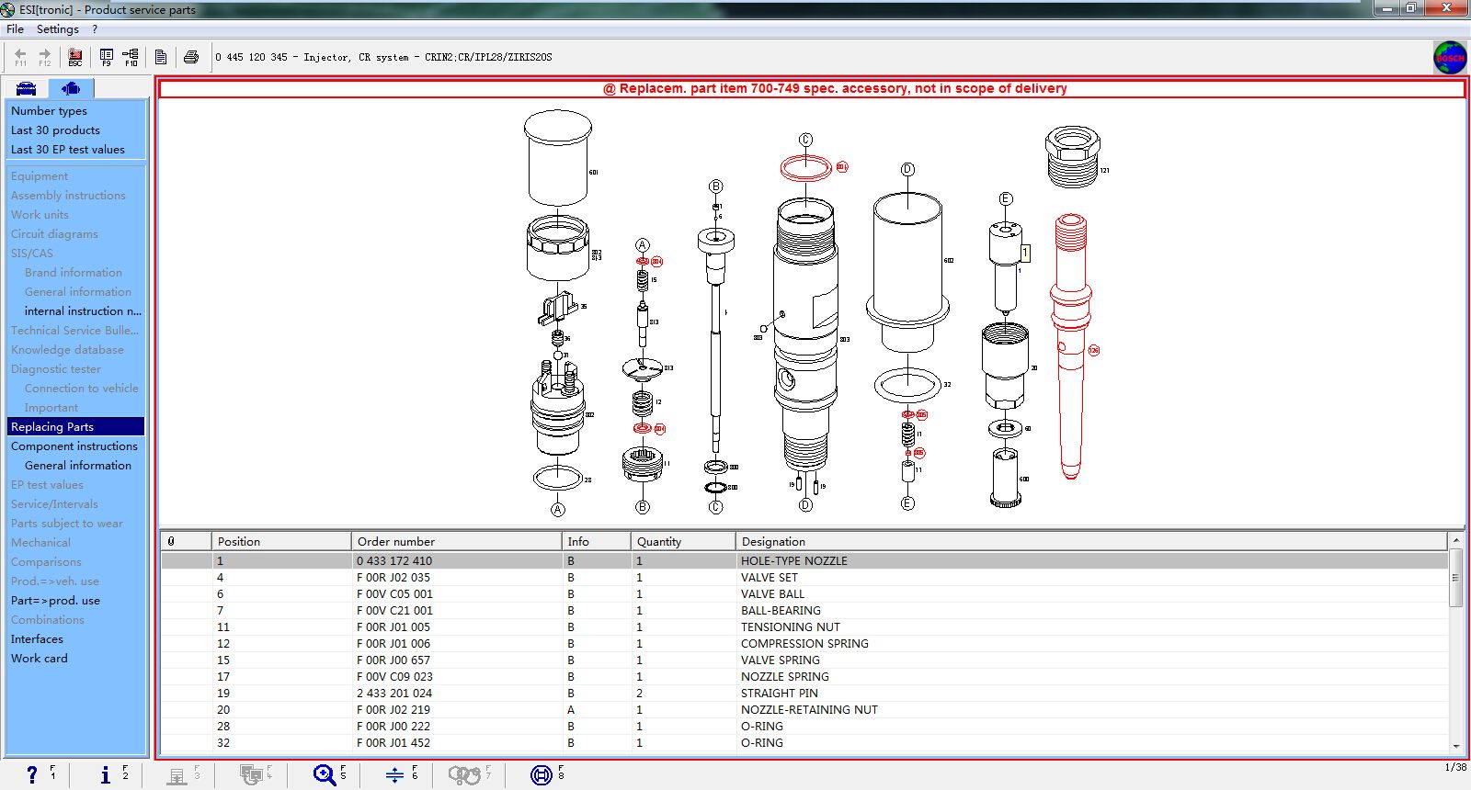Click the F1 question mark help icon
1471x790 pixels.
coord(32,774)
